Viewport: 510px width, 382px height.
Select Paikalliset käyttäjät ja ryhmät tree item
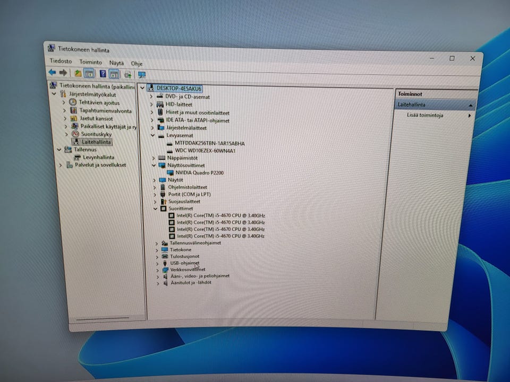108,126
